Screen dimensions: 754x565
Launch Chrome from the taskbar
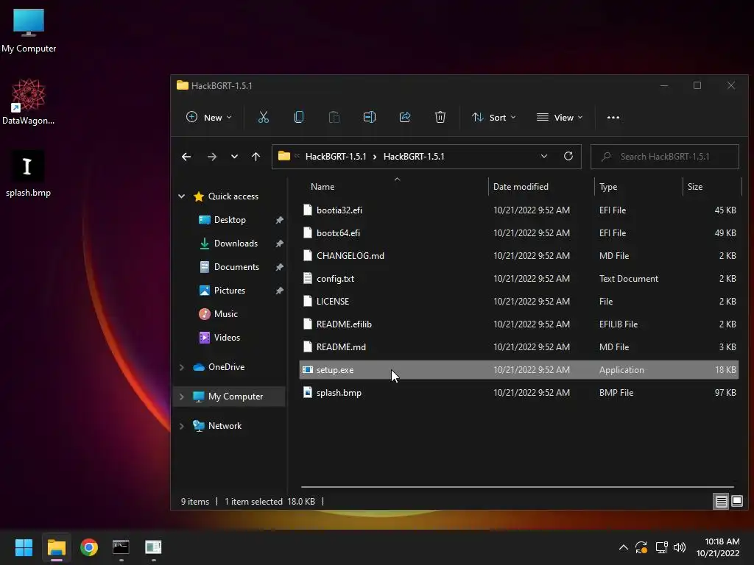coord(89,547)
